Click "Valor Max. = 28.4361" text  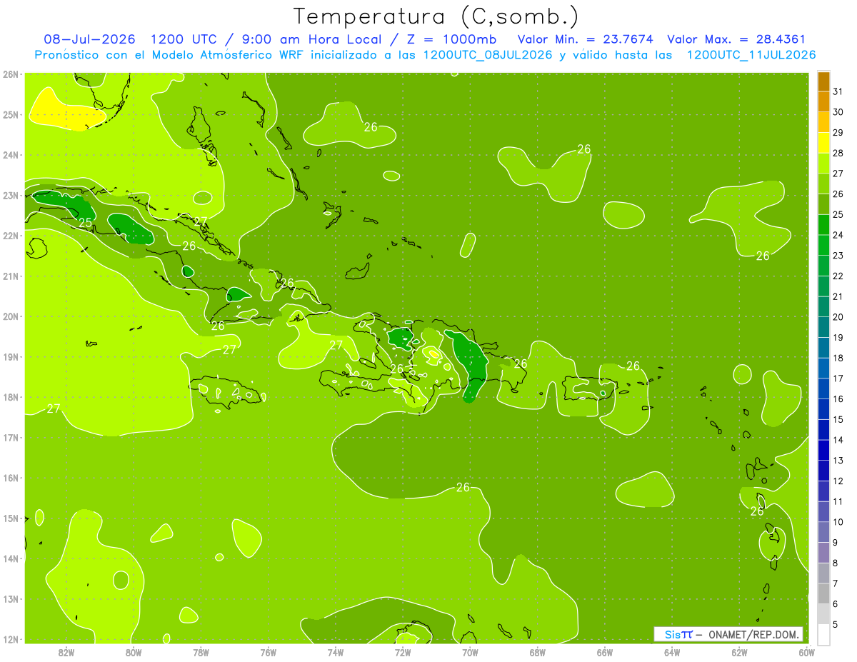736,39
